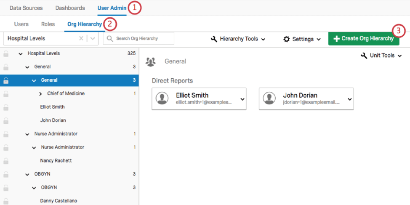The image size is (410, 205).
Task: Open the Users sub-tab
Action: click(x=21, y=24)
